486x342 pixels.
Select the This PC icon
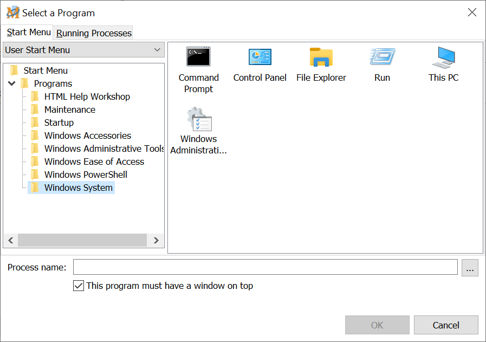coord(443,57)
